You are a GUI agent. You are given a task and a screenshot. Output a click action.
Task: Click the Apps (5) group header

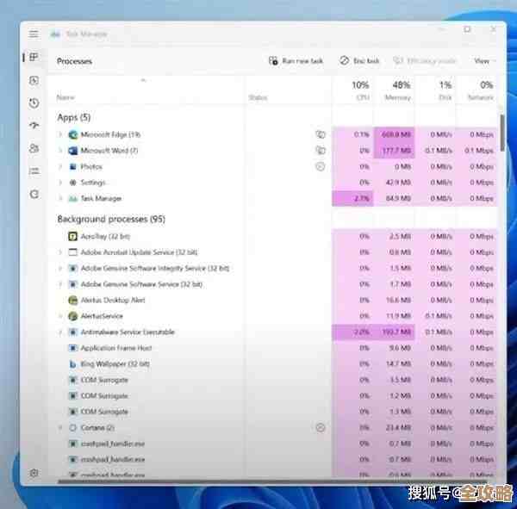(x=74, y=117)
